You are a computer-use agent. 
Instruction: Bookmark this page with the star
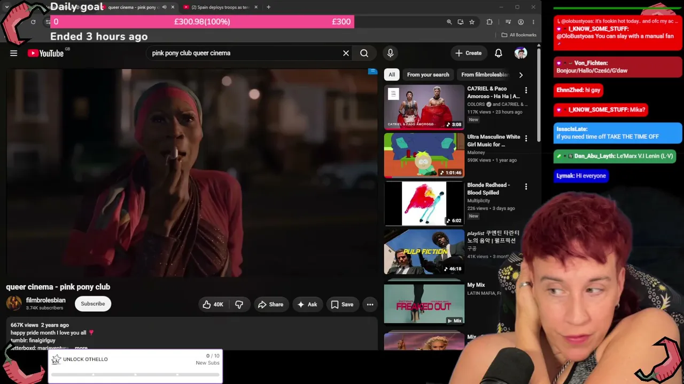[x=472, y=22]
